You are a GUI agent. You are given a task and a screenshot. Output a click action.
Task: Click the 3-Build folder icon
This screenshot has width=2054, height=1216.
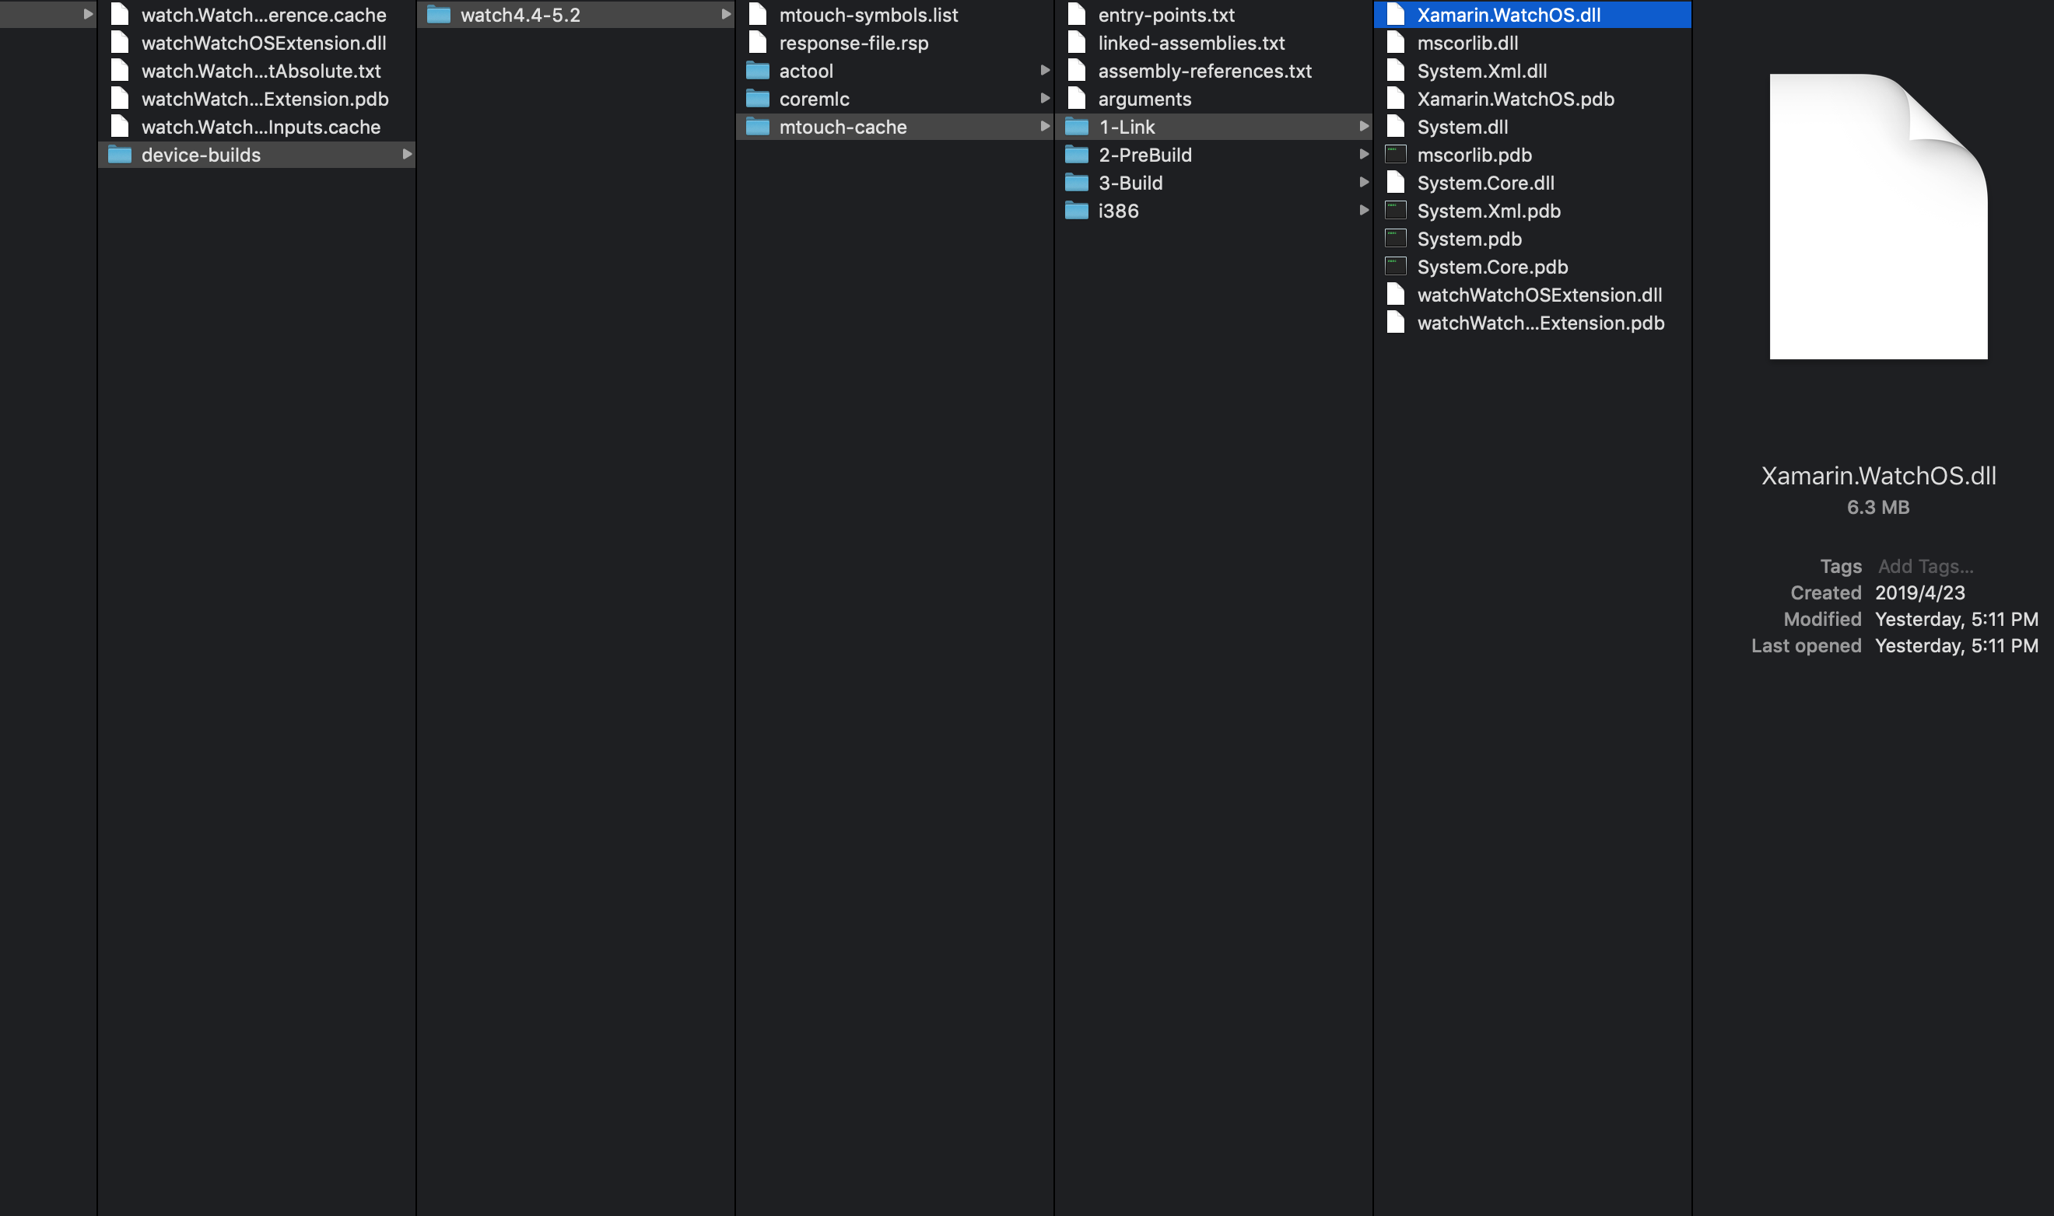tap(1077, 183)
